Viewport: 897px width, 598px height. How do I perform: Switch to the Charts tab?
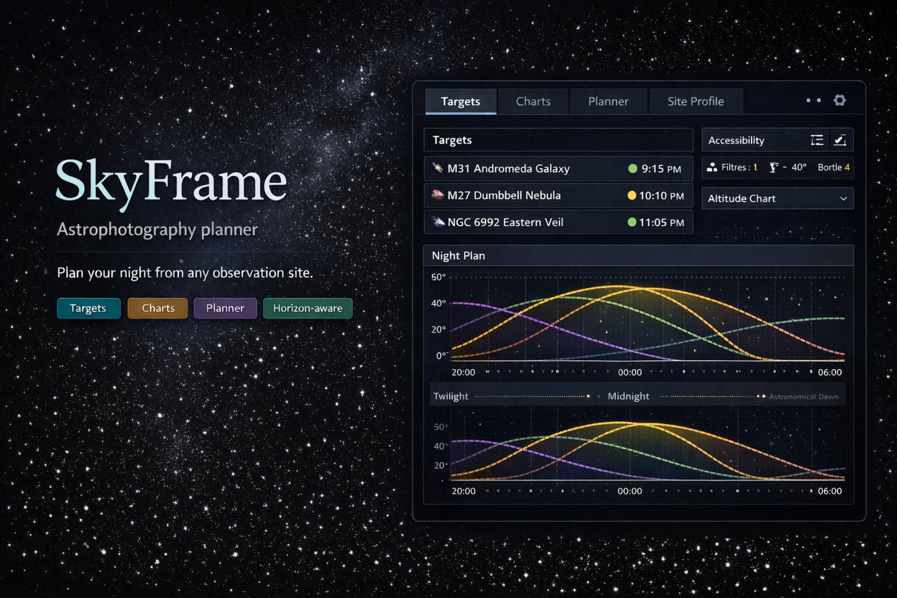[533, 101]
